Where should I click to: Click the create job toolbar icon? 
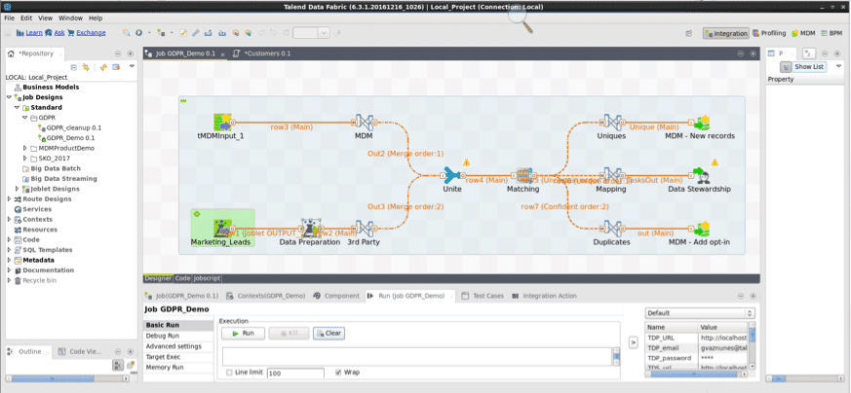tap(161, 33)
